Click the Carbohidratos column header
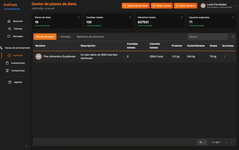This screenshot has width=239, height=150. (x=196, y=46)
